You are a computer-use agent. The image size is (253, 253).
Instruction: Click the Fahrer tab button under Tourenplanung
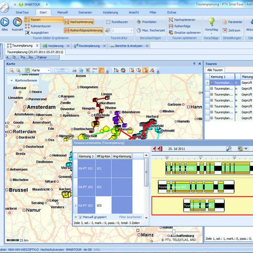point(48,57)
